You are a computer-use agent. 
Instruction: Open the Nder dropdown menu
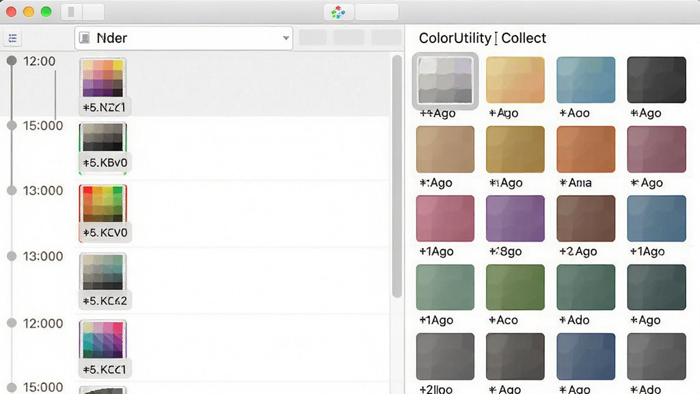183,38
